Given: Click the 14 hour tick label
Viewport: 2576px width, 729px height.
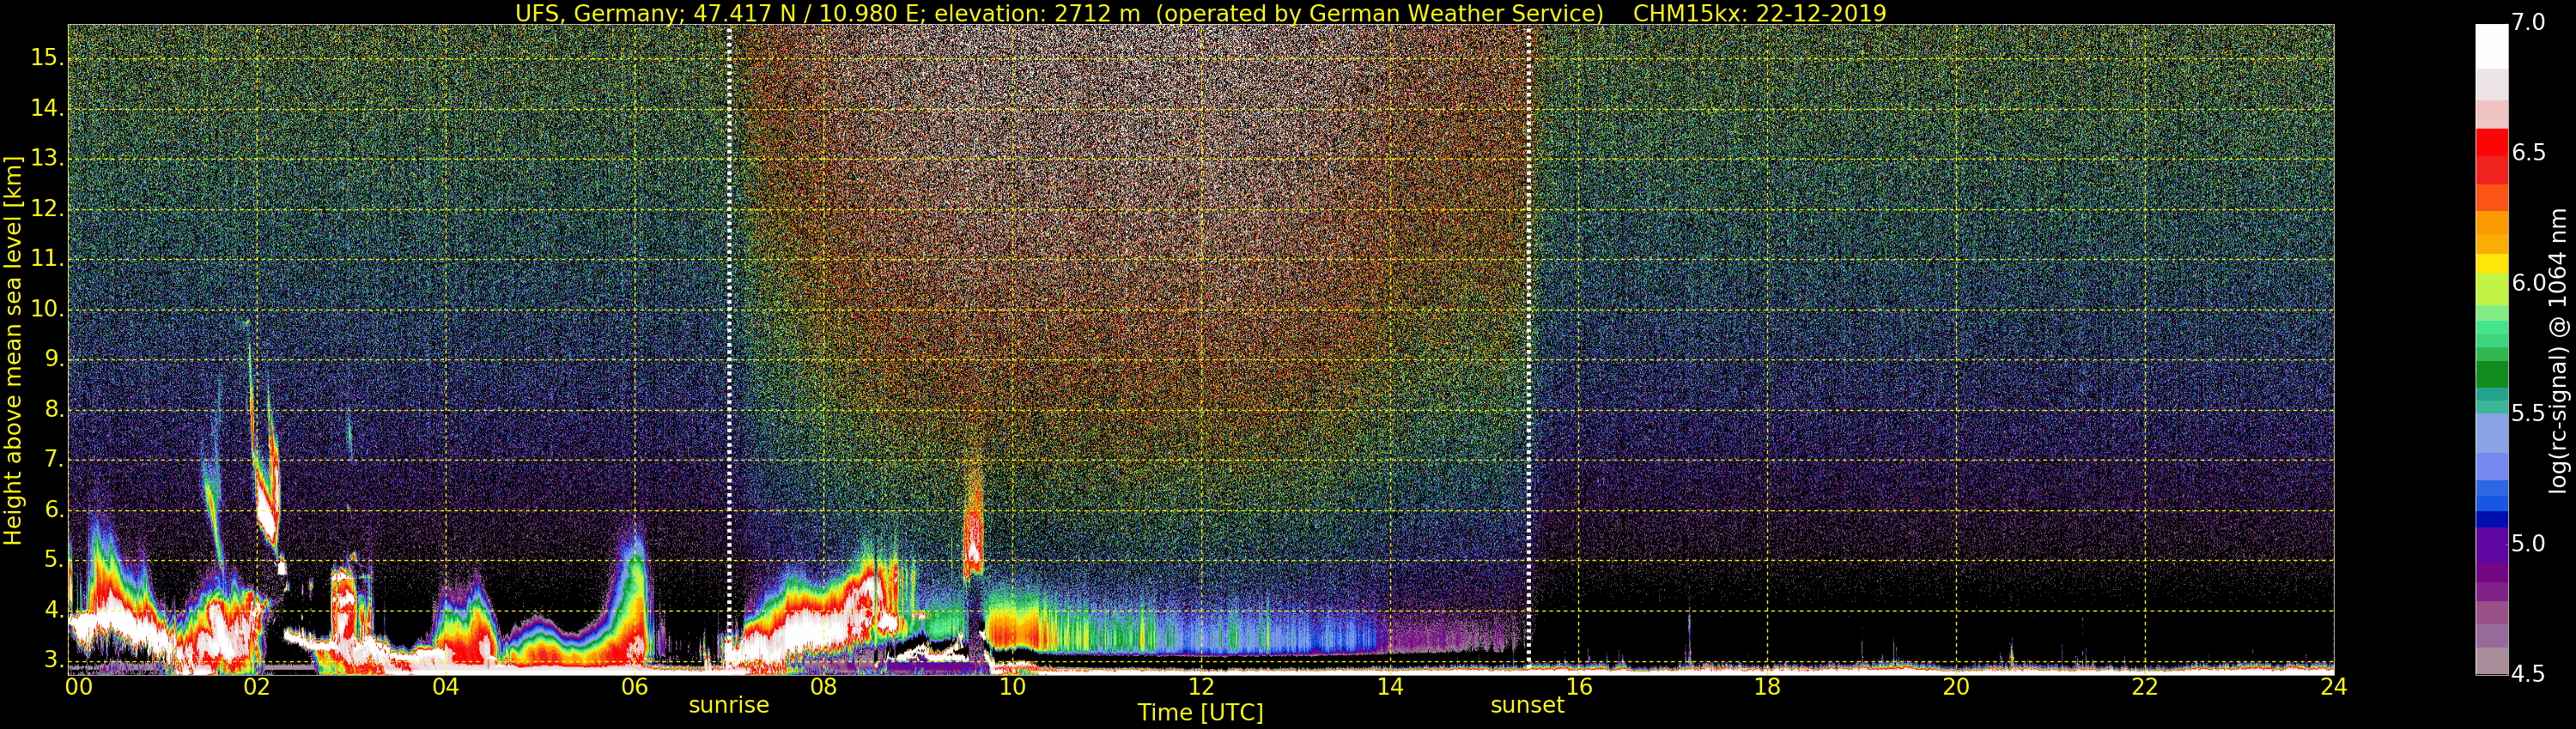Looking at the screenshot, I should pos(1390,687).
